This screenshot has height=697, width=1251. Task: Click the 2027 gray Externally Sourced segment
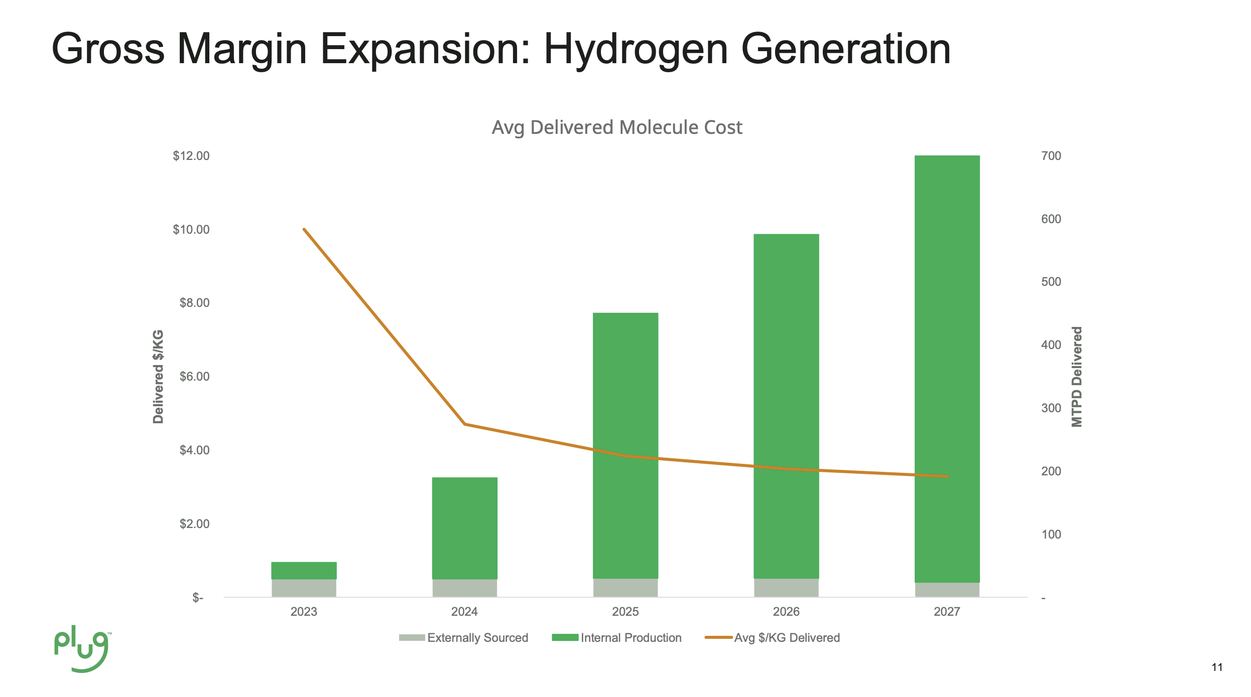click(947, 590)
